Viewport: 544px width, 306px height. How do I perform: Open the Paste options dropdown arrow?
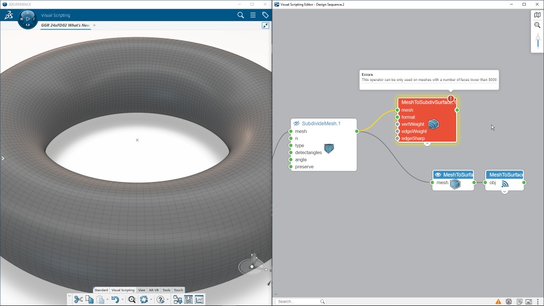point(107,299)
